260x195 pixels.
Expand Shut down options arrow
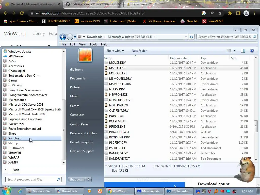point(89,180)
